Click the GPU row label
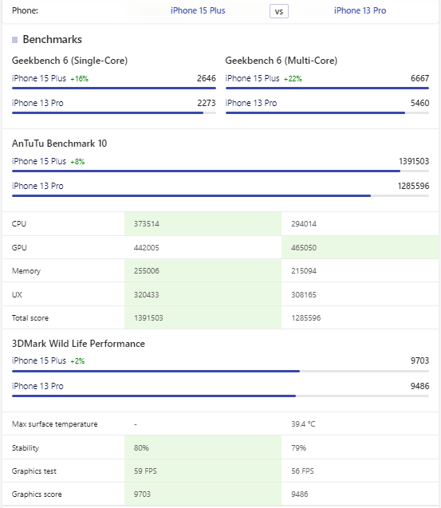The width and height of the screenshot is (441, 508). point(19,248)
